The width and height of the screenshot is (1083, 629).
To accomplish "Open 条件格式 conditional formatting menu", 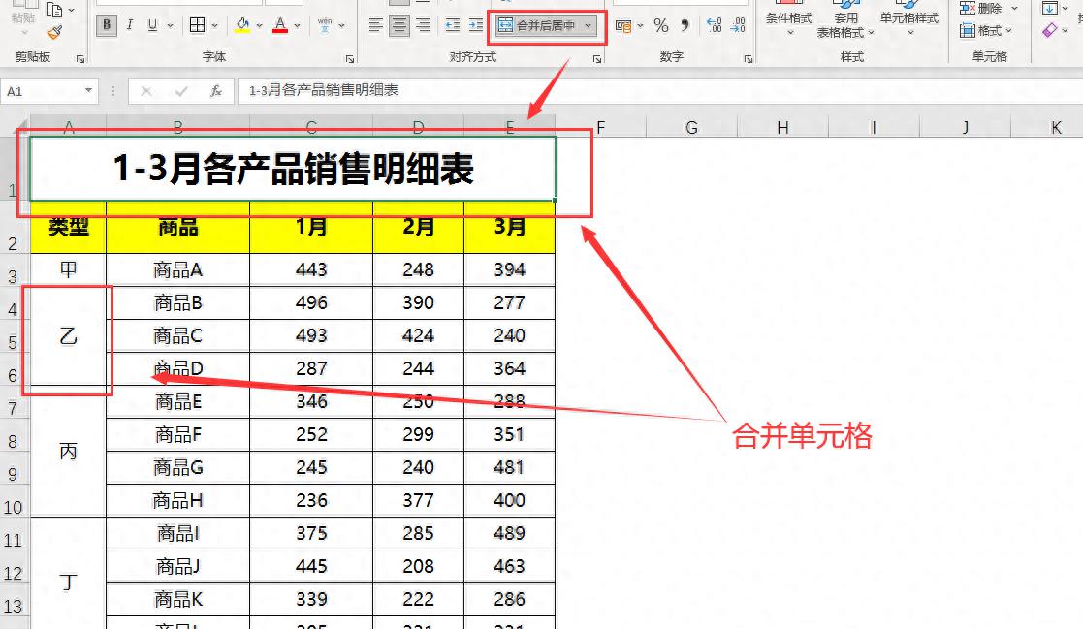I will 789,19.
